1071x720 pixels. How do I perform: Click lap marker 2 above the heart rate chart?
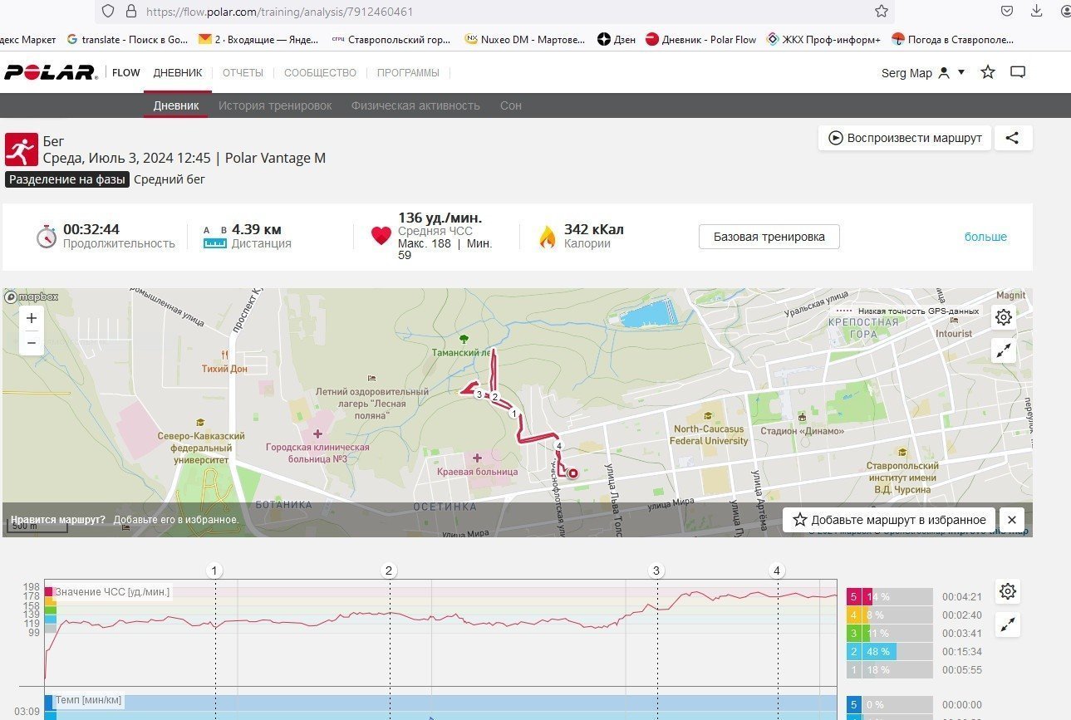[x=389, y=571]
